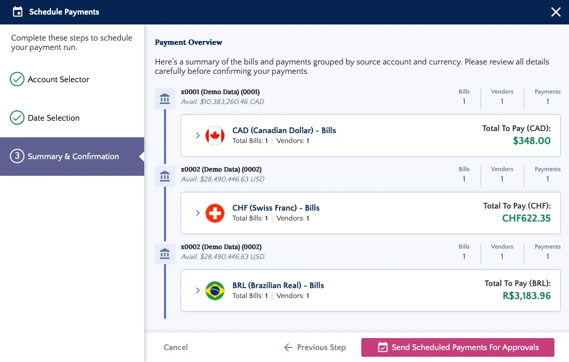
Task: Click the CHF622.35 total amount
Action: [526, 218]
